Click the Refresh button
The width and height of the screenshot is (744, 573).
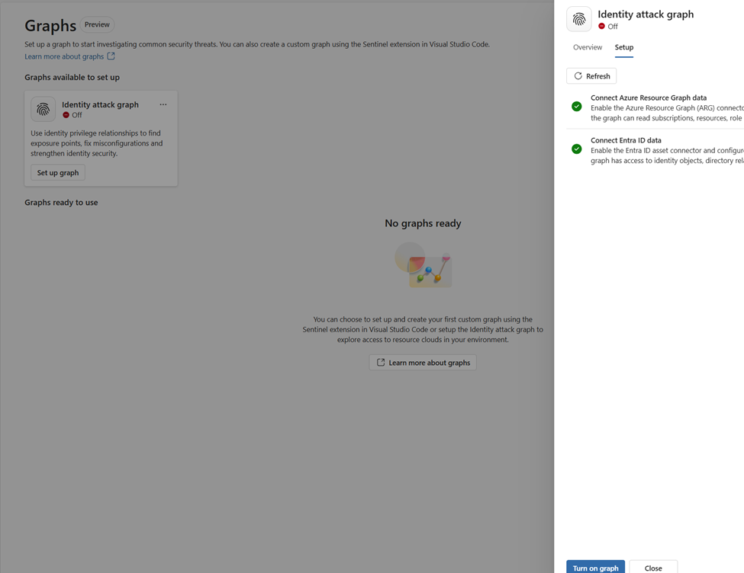point(591,76)
